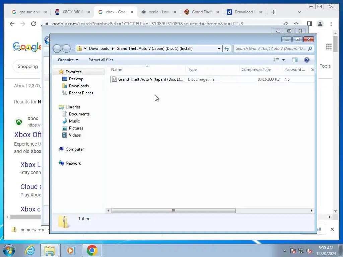The height and width of the screenshot is (257, 343).
Task: Open the Videos library
Action: click(x=75, y=135)
